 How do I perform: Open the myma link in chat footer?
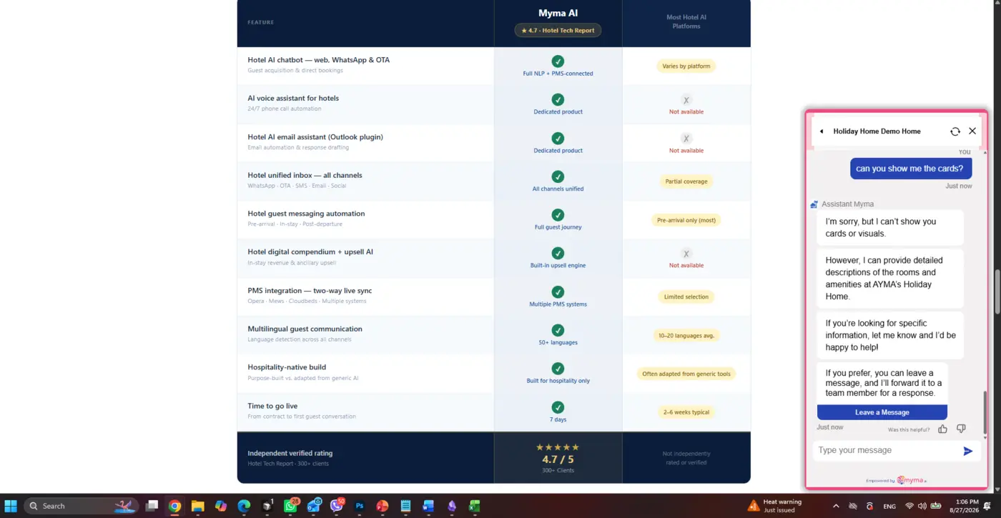point(910,480)
